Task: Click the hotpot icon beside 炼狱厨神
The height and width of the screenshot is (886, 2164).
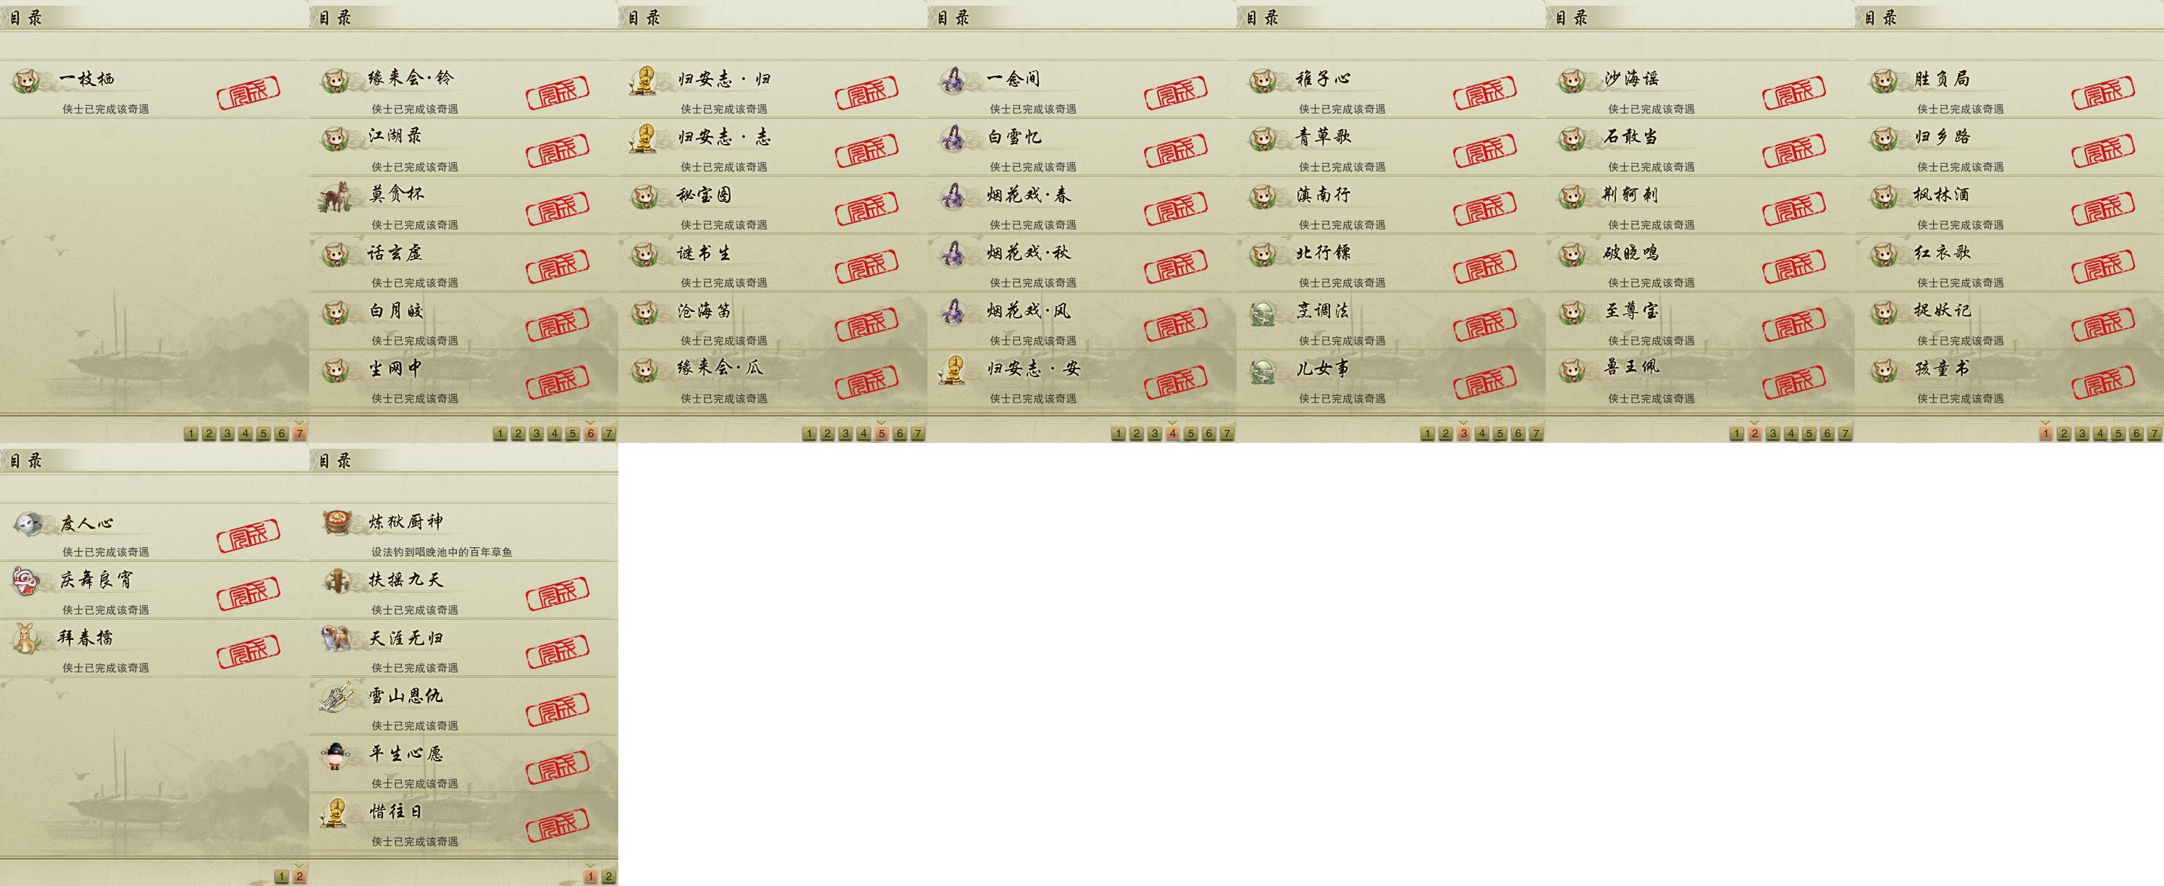Action: click(x=336, y=521)
